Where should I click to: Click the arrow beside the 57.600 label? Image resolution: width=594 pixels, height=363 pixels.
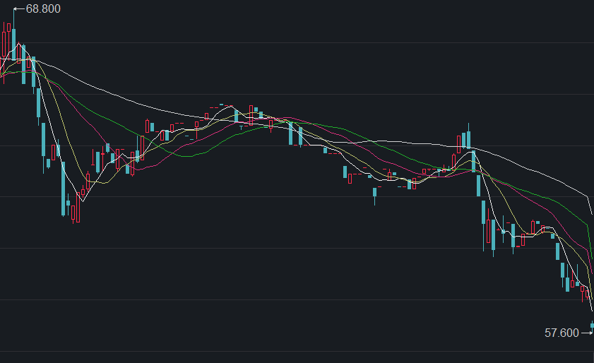(586, 332)
